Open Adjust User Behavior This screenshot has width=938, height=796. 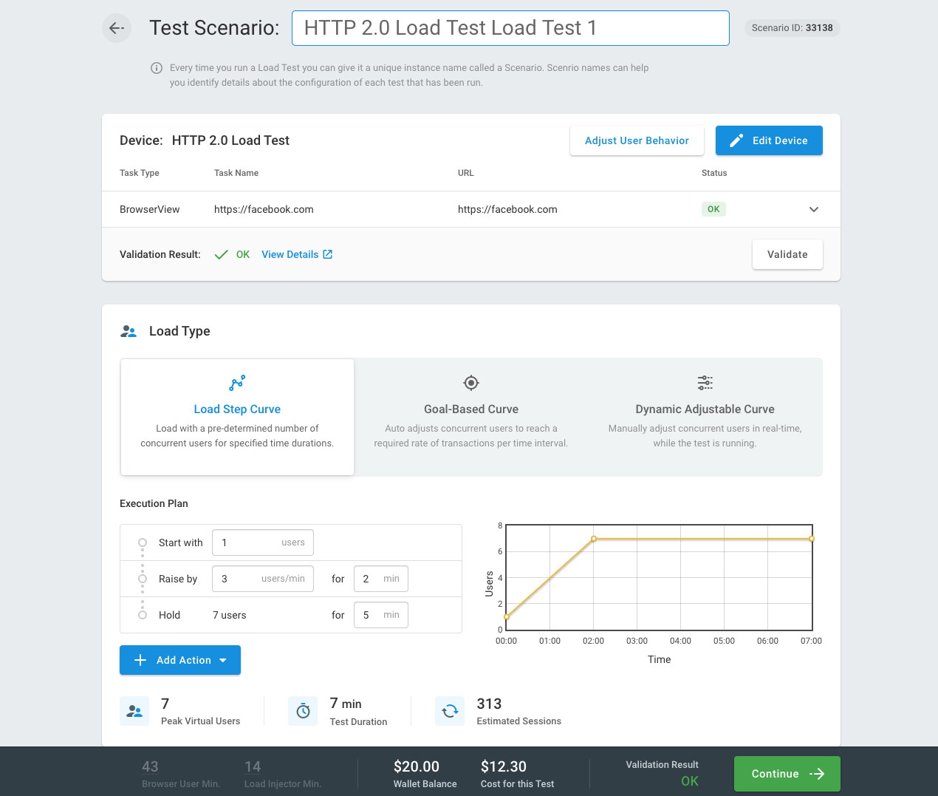[637, 140]
